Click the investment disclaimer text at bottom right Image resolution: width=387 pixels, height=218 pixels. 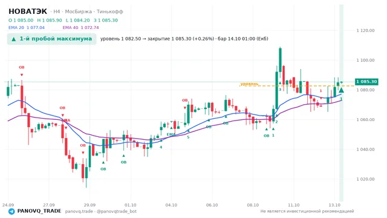[x=307, y=211]
